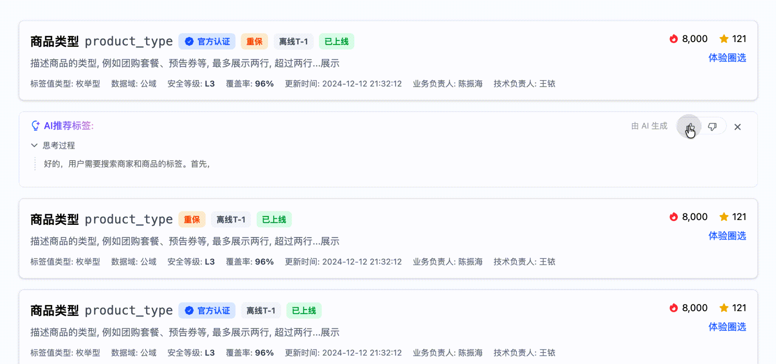This screenshot has height=364, width=776.
Task: Click the 已上线 badge on the second card
Action: tap(274, 219)
